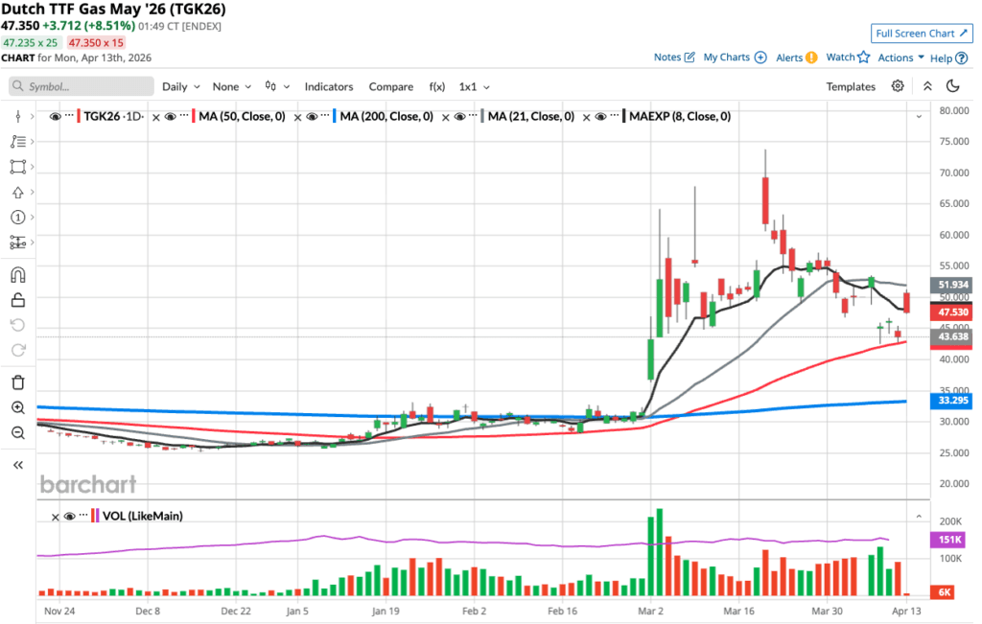Image resolution: width=982 pixels, height=624 pixels.
Task: Toggle visibility of the VOL indicator
Action: pos(69,516)
